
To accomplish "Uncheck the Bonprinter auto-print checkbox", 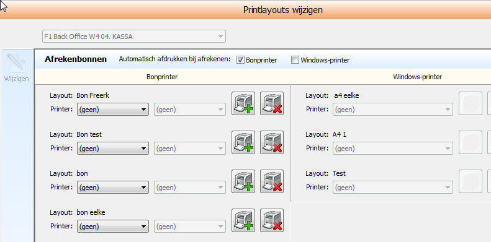I will tap(240, 60).
